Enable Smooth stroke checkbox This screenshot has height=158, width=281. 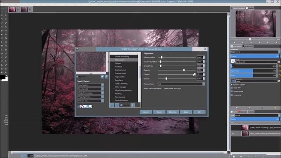point(232,91)
